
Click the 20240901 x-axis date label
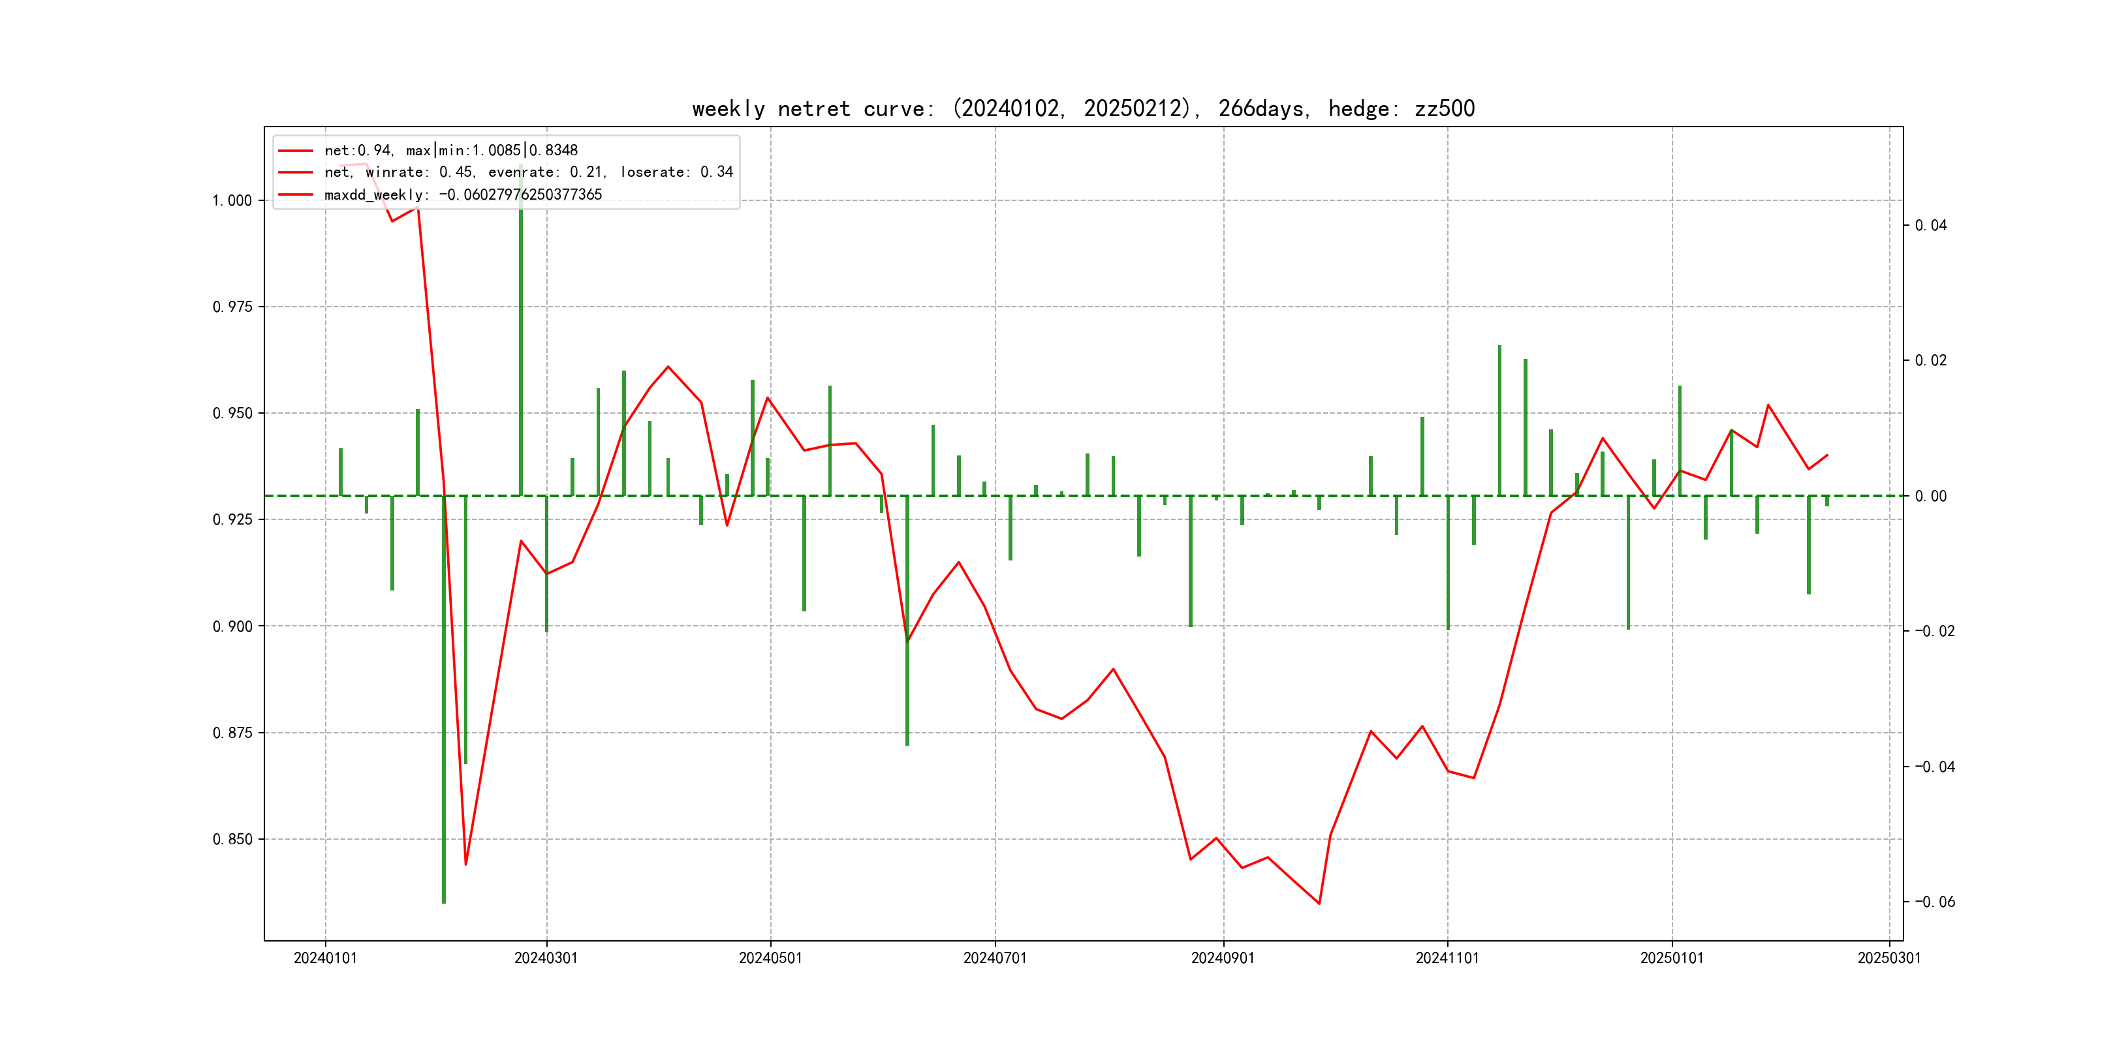(1223, 958)
